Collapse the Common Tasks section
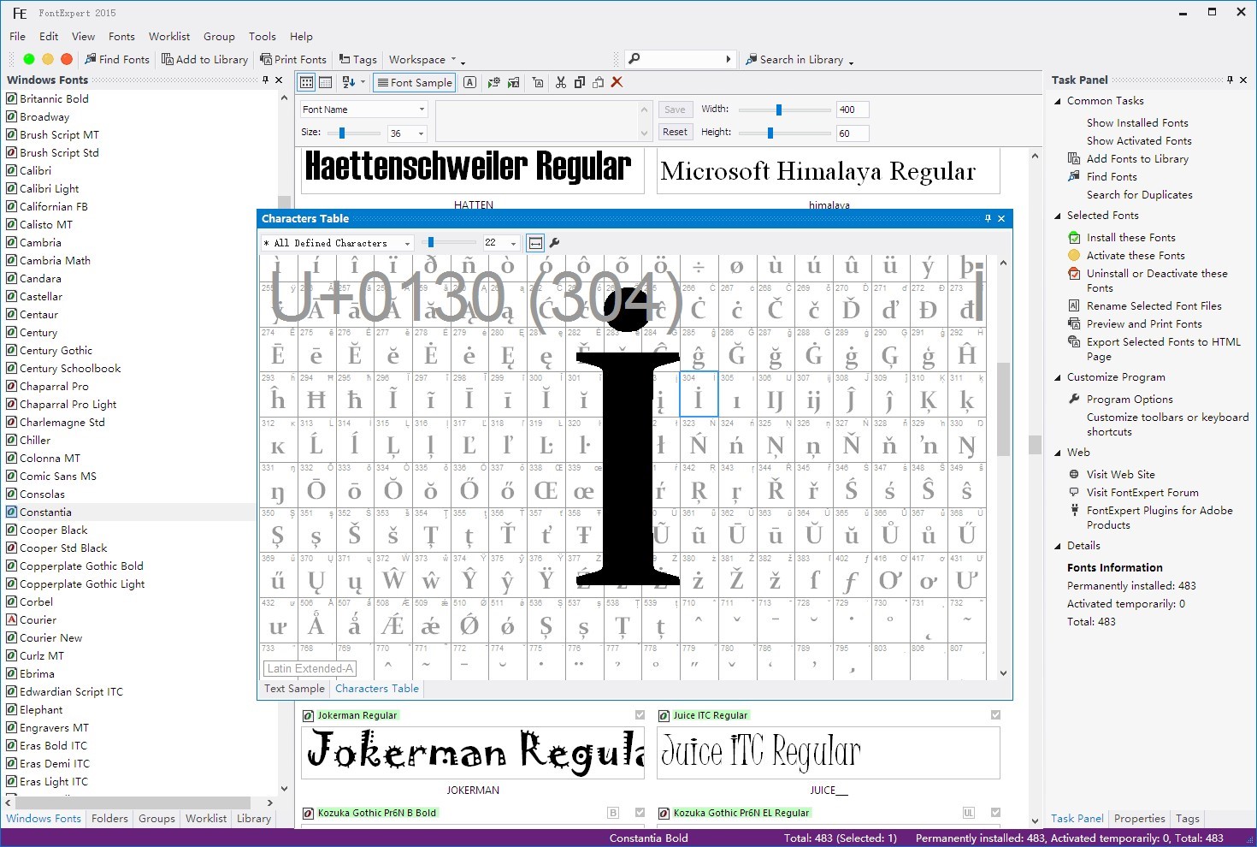 point(1058,101)
